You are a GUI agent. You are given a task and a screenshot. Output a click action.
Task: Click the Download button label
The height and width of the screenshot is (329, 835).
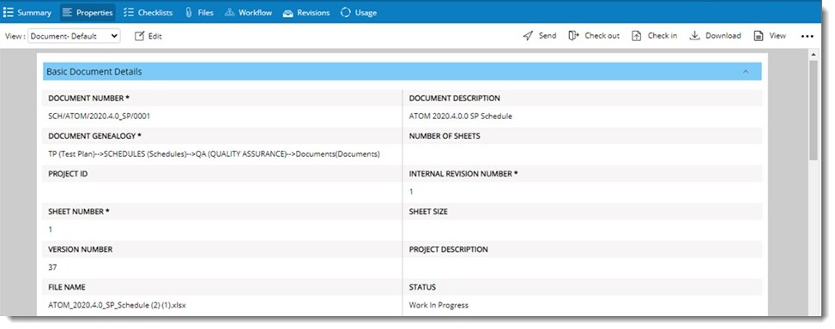(723, 36)
